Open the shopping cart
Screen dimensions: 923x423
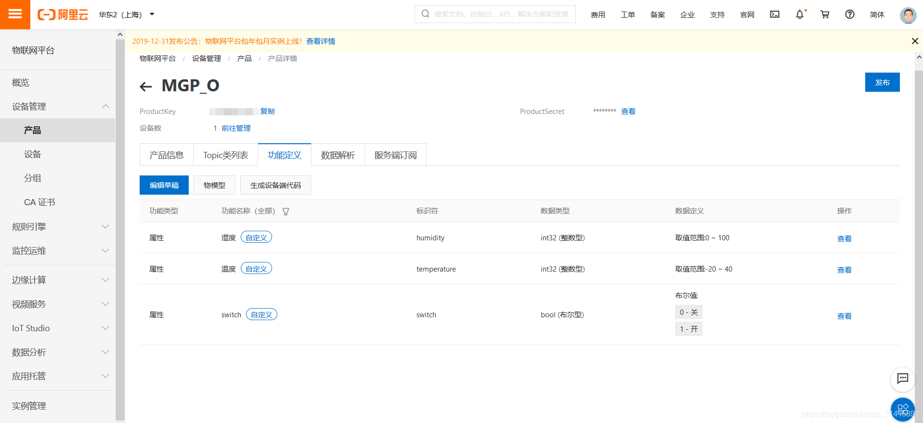(x=825, y=14)
